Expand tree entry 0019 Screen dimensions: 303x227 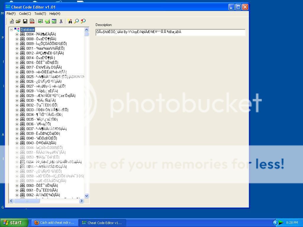17,72
